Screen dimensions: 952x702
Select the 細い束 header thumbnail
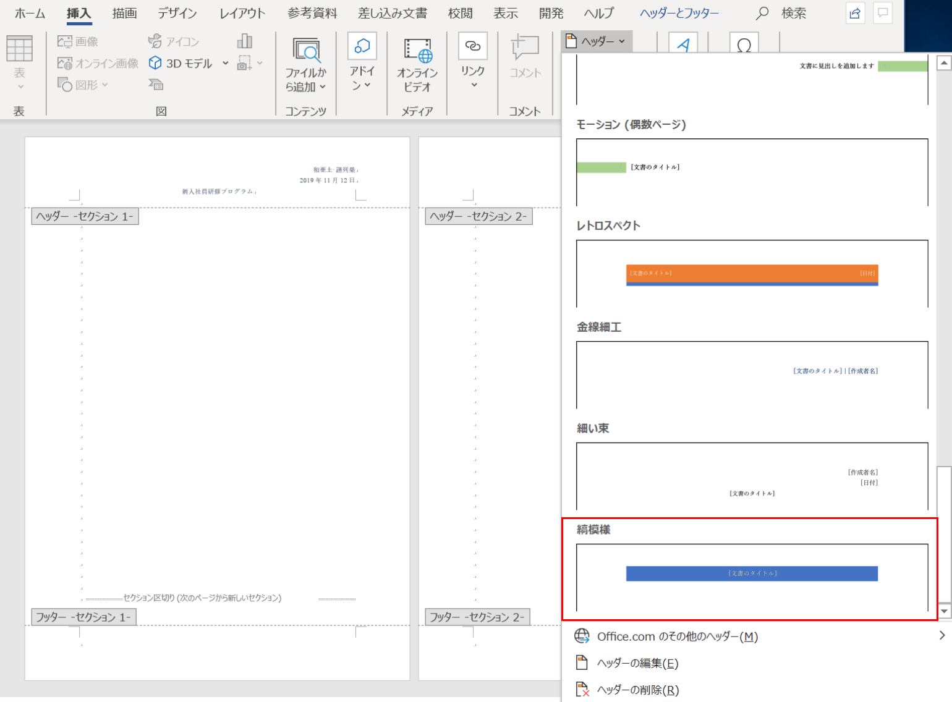coord(752,476)
